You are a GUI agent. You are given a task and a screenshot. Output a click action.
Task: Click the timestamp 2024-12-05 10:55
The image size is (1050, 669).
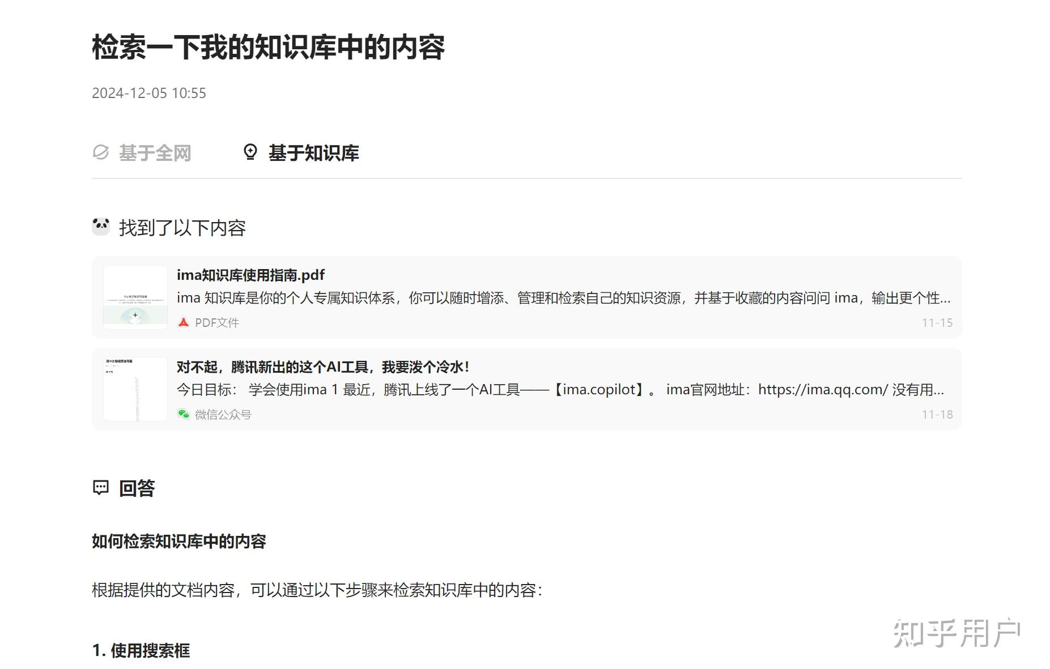[150, 93]
